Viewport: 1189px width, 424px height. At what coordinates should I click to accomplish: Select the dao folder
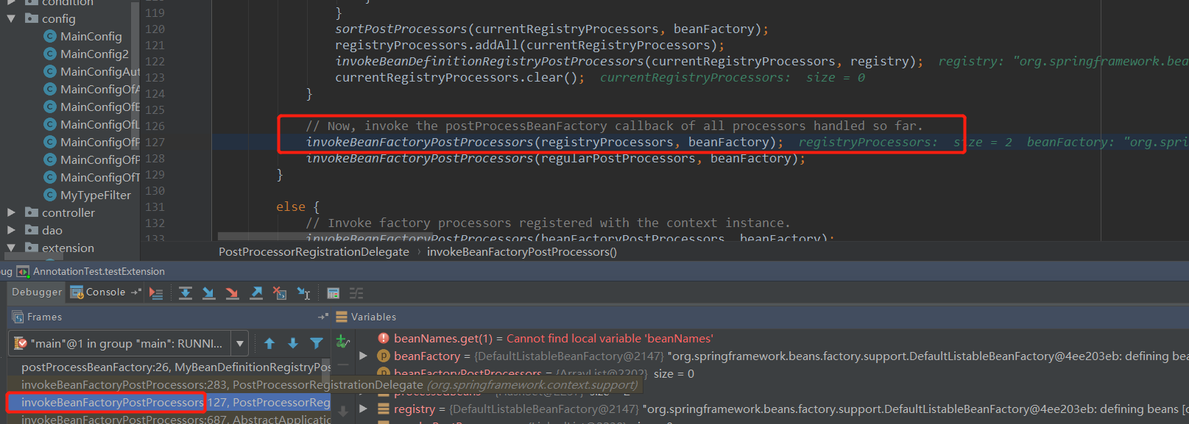click(52, 230)
